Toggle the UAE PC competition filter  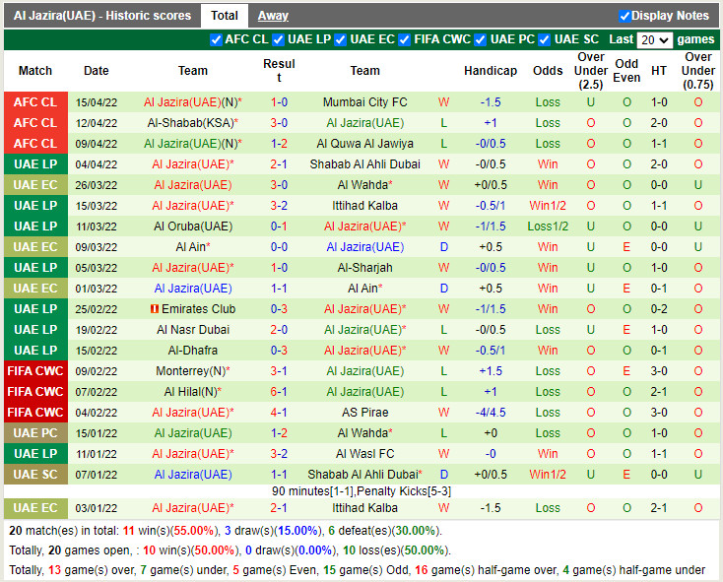click(x=481, y=40)
